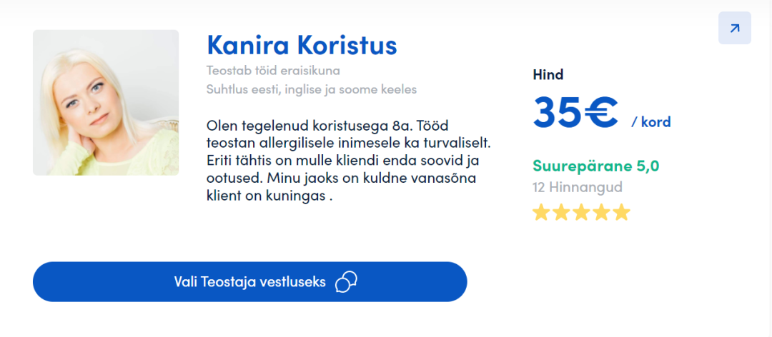Click the third yellow rating star
Viewport: 772px width, 337px height.
581,212
